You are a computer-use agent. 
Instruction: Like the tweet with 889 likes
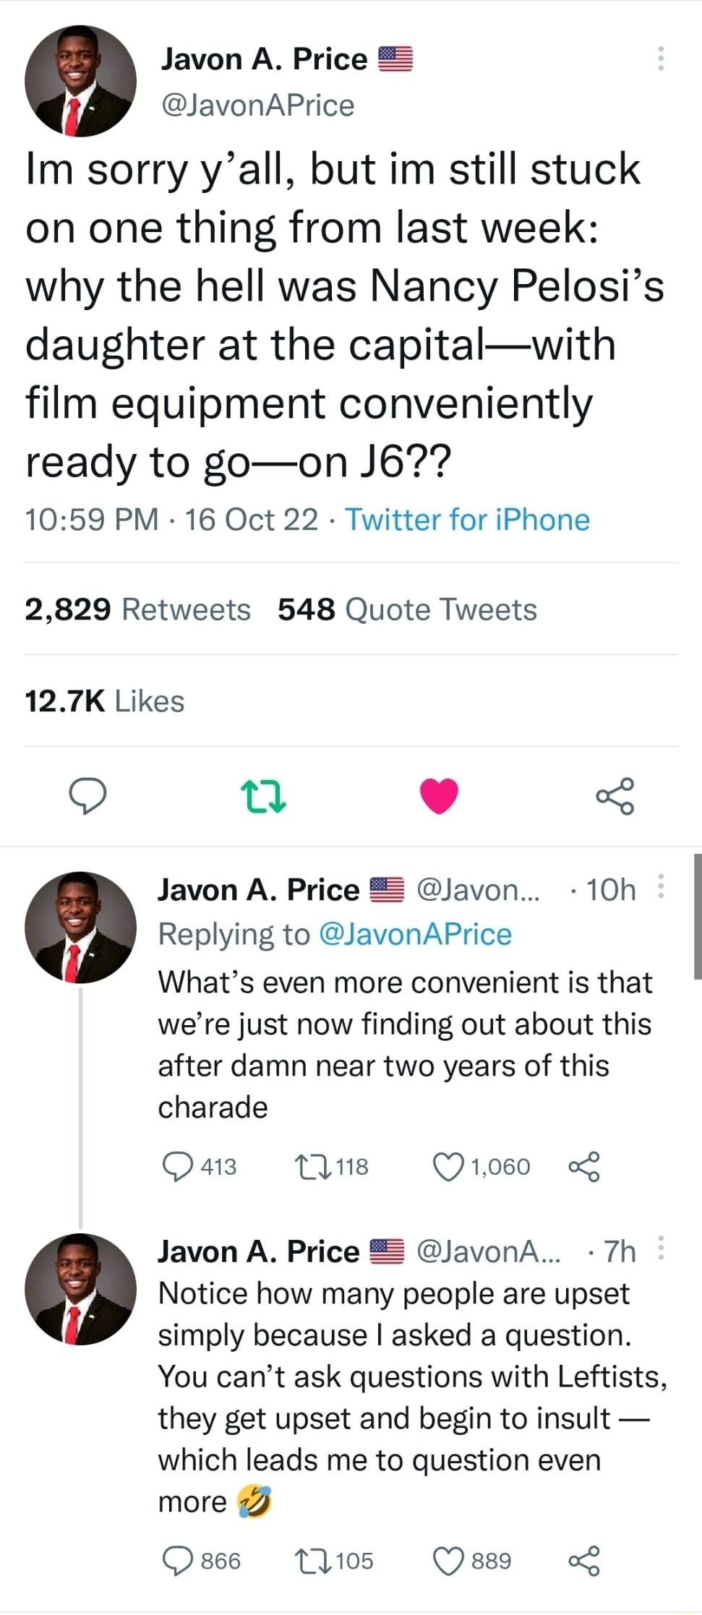pyautogui.click(x=448, y=1560)
